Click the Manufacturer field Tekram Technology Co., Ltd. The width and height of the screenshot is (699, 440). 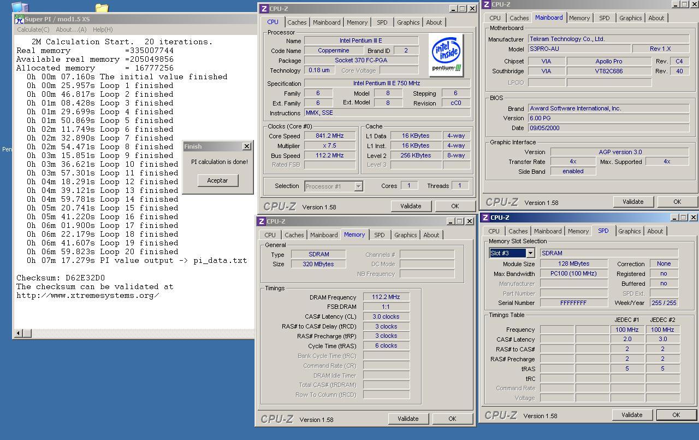[x=608, y=39]
